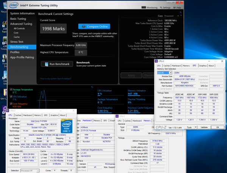Switch to CPU tab in CPU-Z SPD window
Screen dimensions: 227x173
159,66
